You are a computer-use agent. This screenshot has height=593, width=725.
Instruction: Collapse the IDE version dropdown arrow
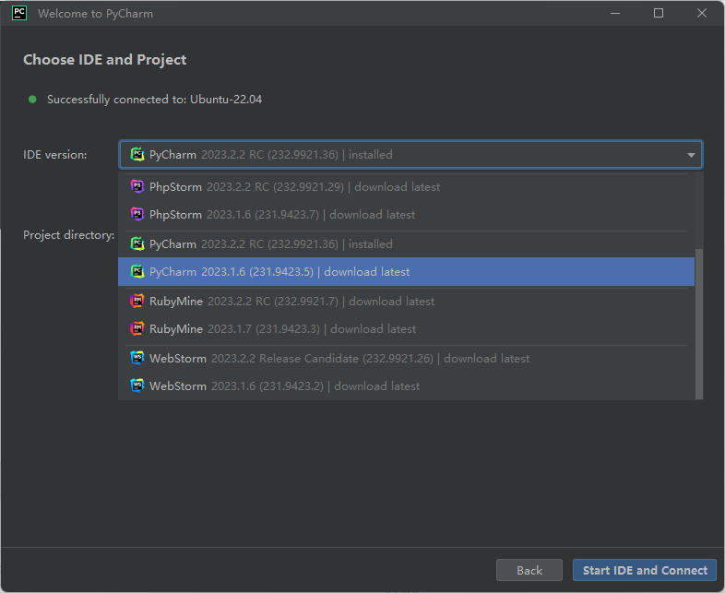pos(691,155)
